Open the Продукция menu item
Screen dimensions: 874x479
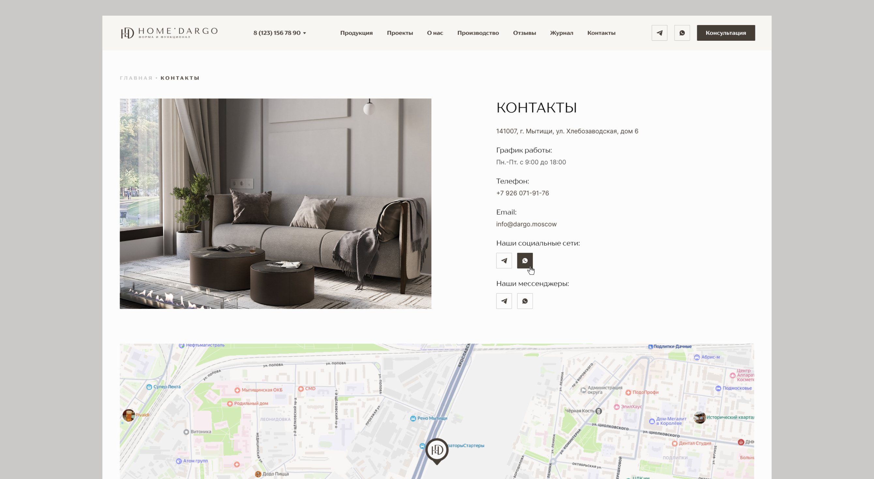[356, 33]
